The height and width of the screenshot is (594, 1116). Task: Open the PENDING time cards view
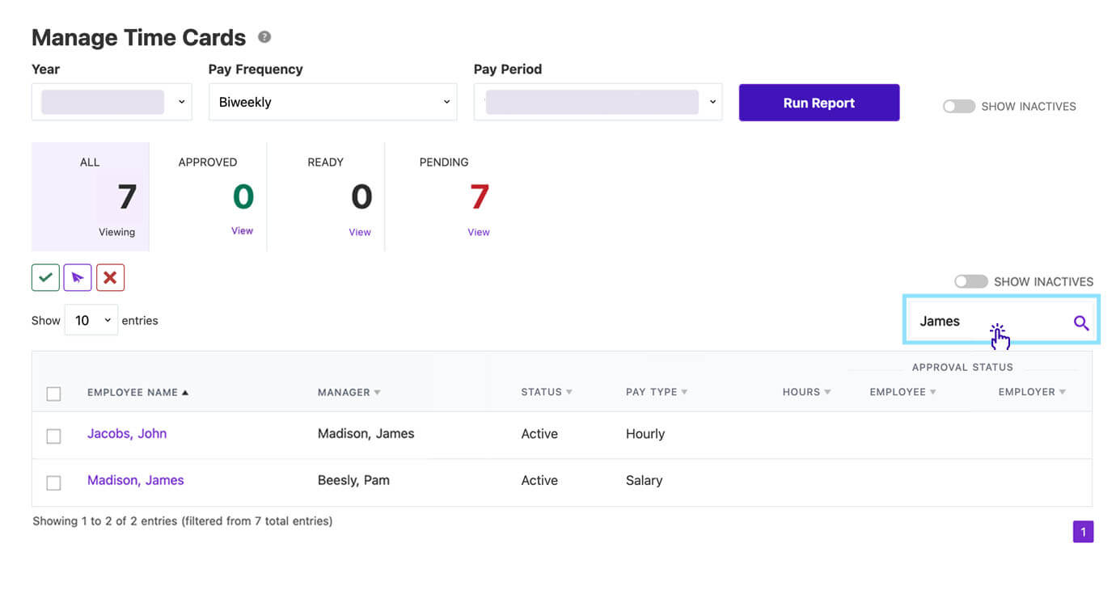coord(478,232)
